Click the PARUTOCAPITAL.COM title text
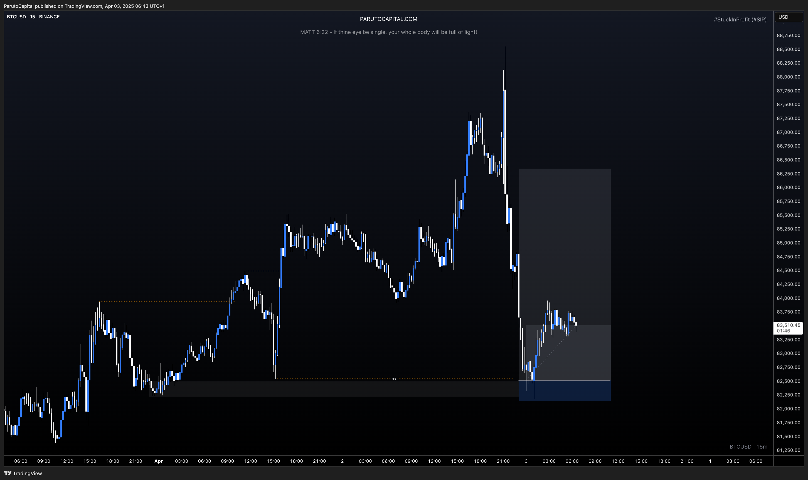The width and height of the screenshot is (808, 480). point(388,19)
